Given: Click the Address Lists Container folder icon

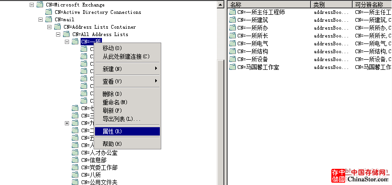Looking at the screenshot, I should [57, 27].
